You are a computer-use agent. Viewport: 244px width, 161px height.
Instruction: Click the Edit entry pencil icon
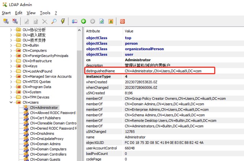[27, 21]
